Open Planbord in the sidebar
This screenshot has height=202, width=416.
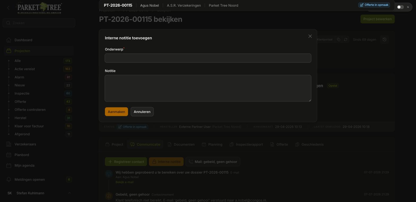click(39, 155)
